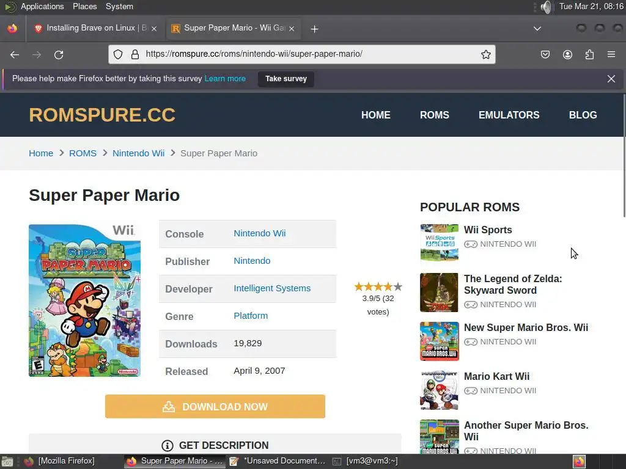
Task: Switch to Installing Brave on Linux tab
Action: click(95, 28)
